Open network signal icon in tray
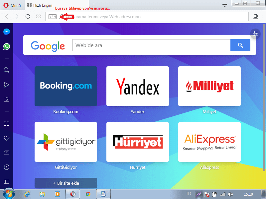 coord(223,194)
